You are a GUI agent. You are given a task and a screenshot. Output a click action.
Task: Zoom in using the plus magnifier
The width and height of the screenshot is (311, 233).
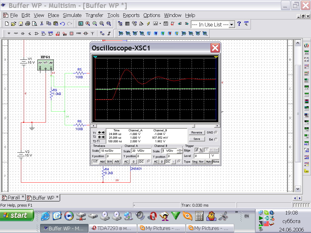pos(88,24)
